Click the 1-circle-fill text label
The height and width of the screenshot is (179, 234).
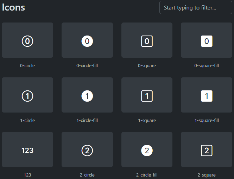click(x=87, y=121)
